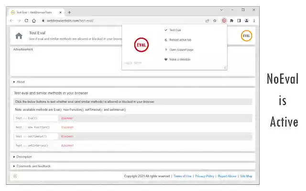Go to browser home page icon
Image resolution: width=306 pixels, height=191 pixels.
(x=34, y=21)
